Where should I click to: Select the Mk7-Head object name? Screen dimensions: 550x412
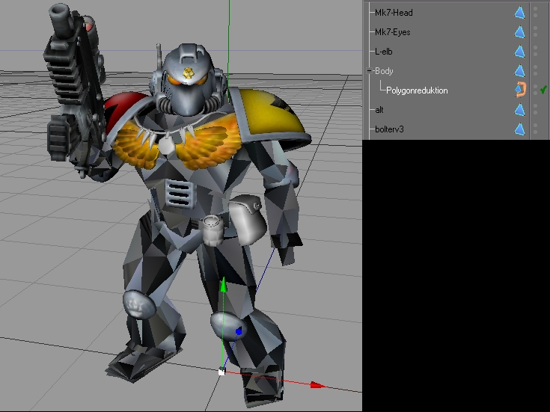tap(394, 13)
